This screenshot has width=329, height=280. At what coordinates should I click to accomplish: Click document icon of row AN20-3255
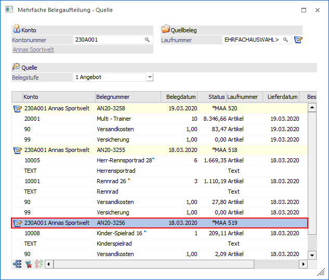click(x=17, y=150)
